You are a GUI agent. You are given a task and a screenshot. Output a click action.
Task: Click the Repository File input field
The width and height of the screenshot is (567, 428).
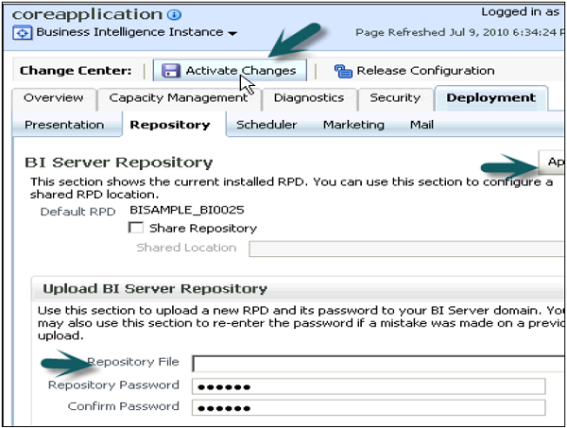(x=378, y=364)
